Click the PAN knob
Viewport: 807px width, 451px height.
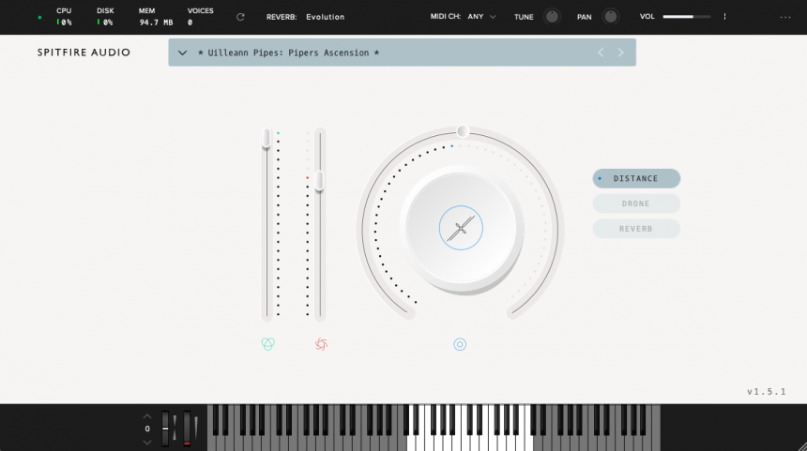click(x=610, y=17)
